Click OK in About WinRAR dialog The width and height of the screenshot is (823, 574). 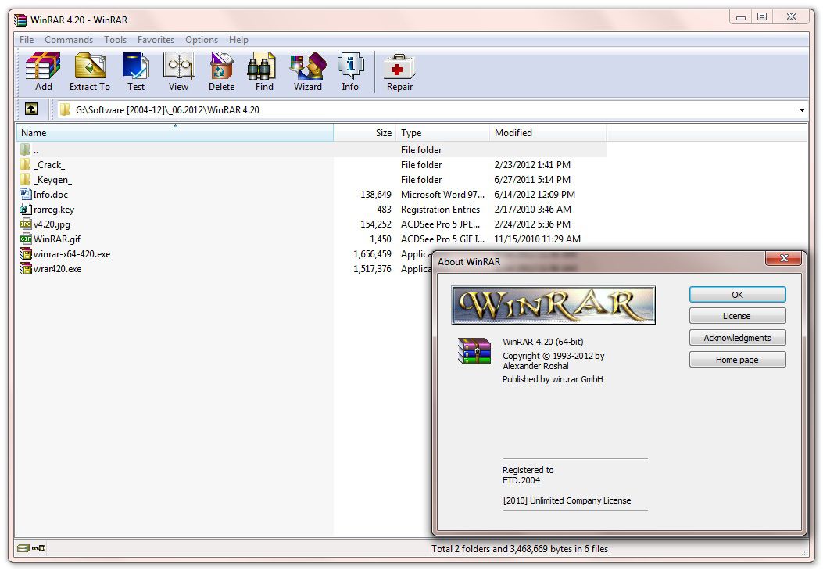pos(738,295)
